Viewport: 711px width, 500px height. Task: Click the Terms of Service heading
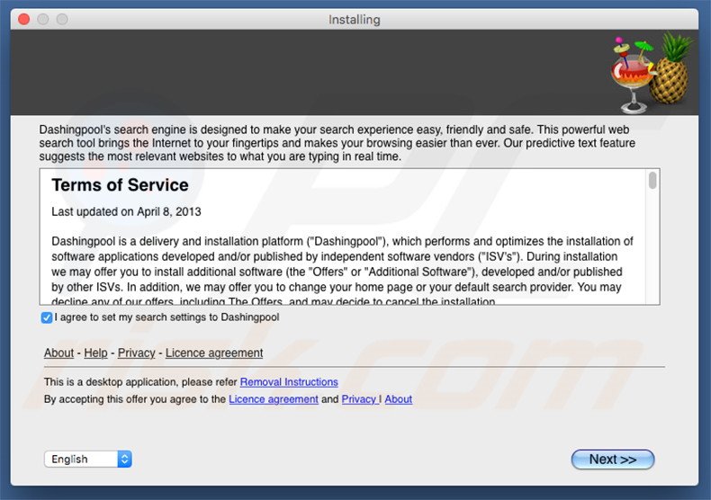click(121, 185)
